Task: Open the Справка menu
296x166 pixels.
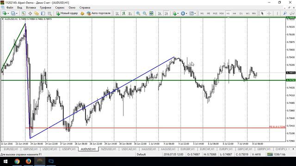Action: pyautogui.click(x=85, y=7)
